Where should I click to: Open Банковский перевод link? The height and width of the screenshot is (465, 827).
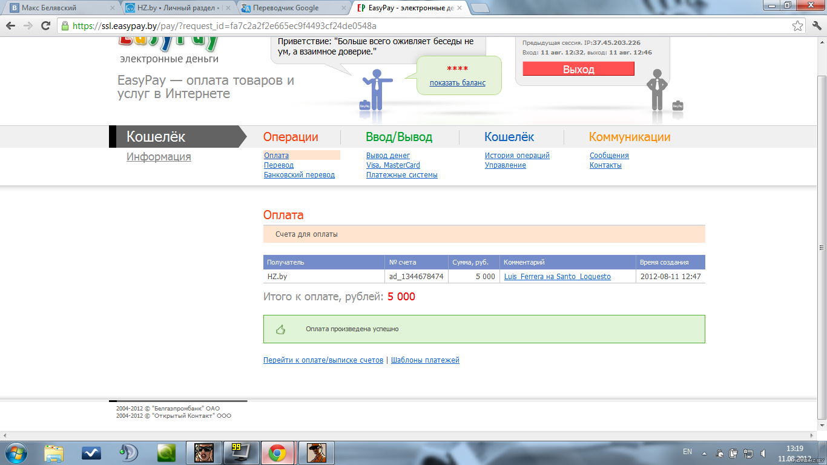coord(299,175)
